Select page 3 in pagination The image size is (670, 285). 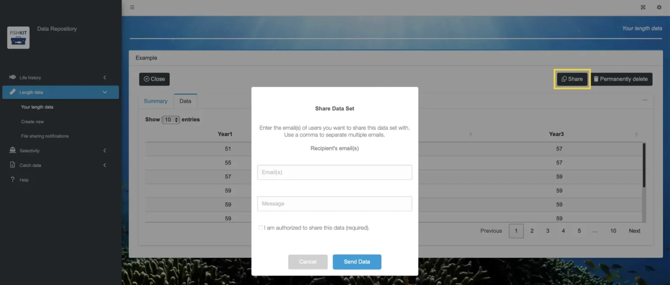tap(547, 231)
